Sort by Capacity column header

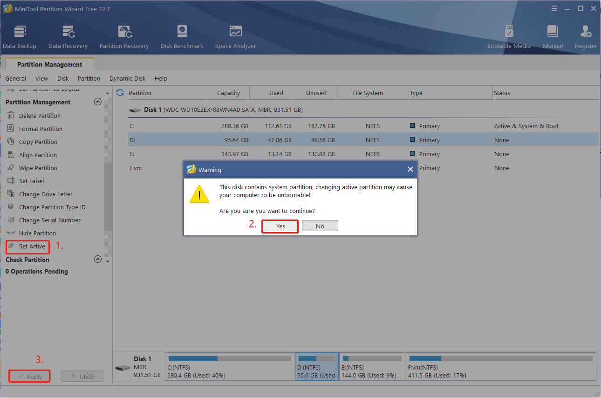[228, 93]
